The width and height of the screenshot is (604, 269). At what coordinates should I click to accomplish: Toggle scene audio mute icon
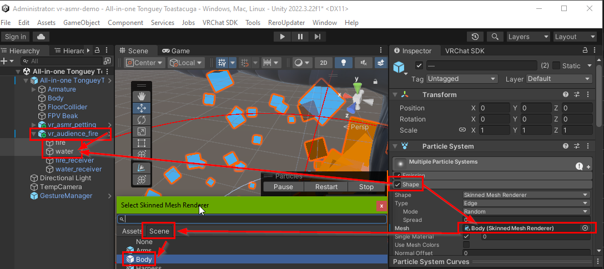click(363, 62)
